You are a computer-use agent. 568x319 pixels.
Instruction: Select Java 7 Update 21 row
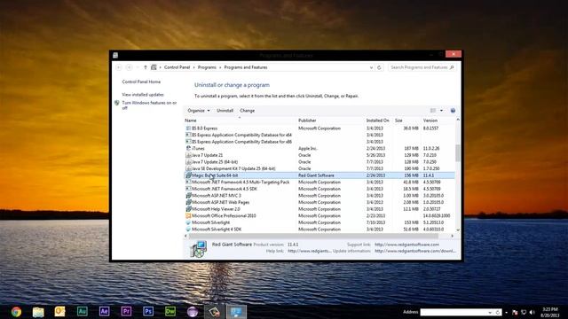[x=319, y=155]
